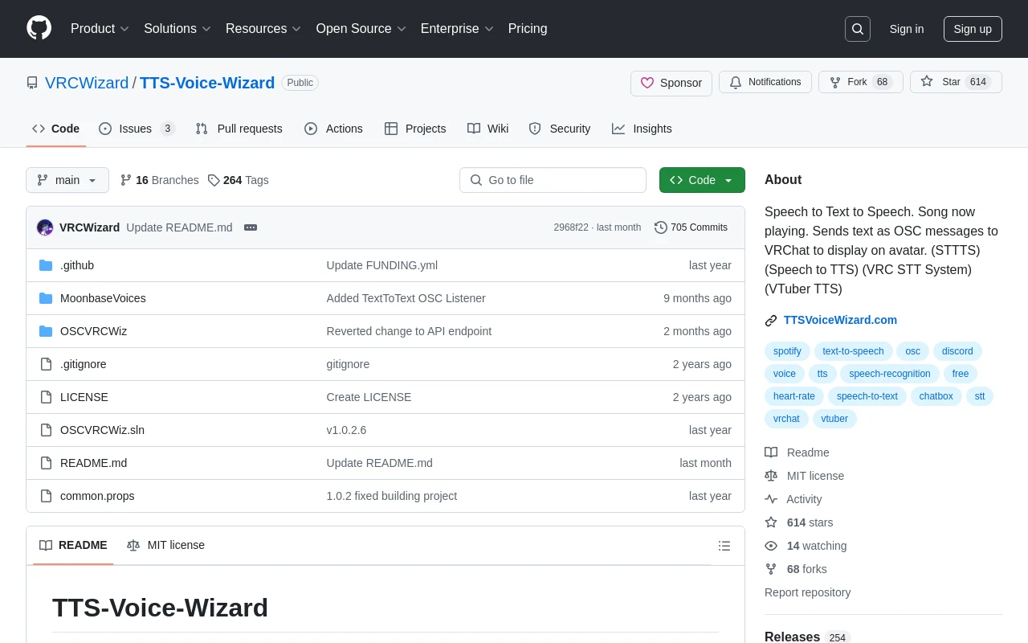This screenshot has width=1028, height=643.
Task: Expand the main branch dropdown
Action: [x=67, y=180]
